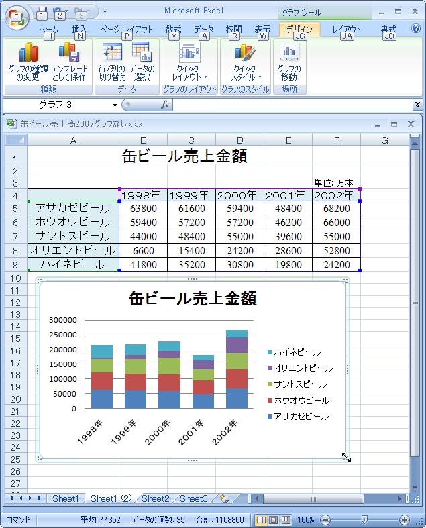Go to next sheet navigation arrow
This screenshot has height=528, width=426.
30,498
